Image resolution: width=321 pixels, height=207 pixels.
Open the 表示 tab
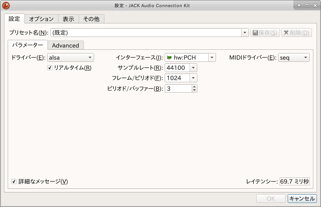tap(68, 19)
